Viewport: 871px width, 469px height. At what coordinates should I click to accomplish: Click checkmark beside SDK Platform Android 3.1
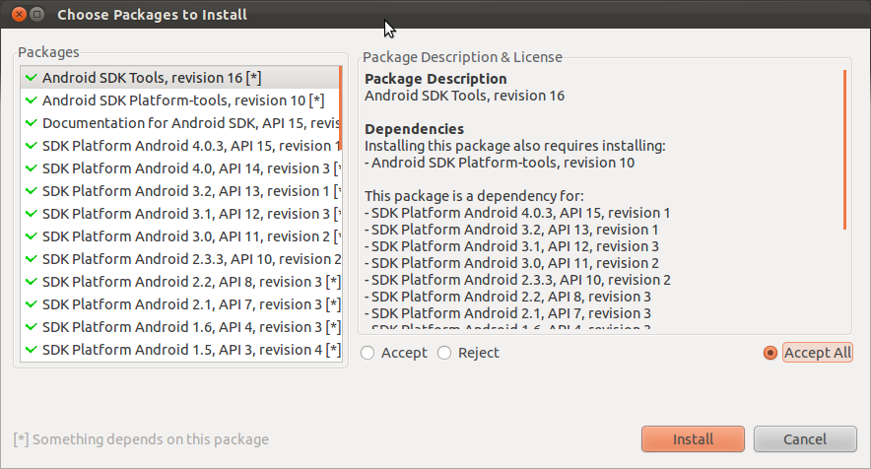coord(32,214)
